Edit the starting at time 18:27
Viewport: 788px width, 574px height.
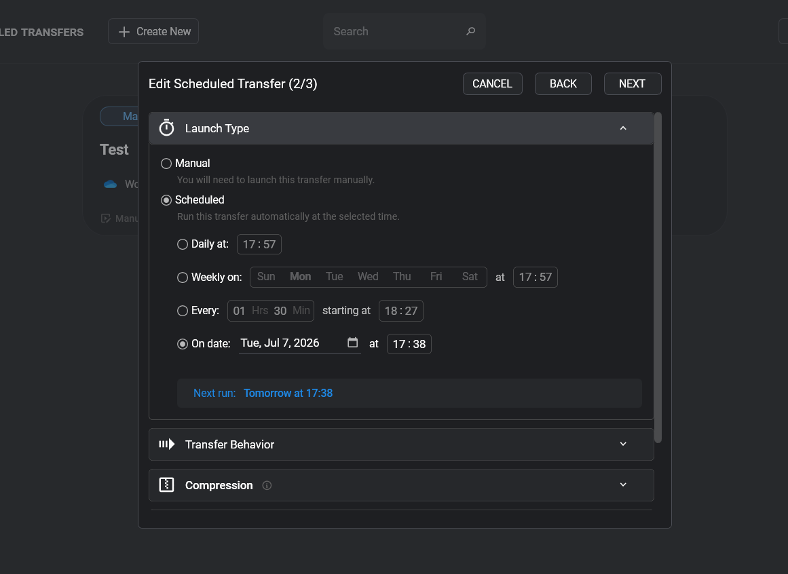pyautogui.click(x=401, y=311)
